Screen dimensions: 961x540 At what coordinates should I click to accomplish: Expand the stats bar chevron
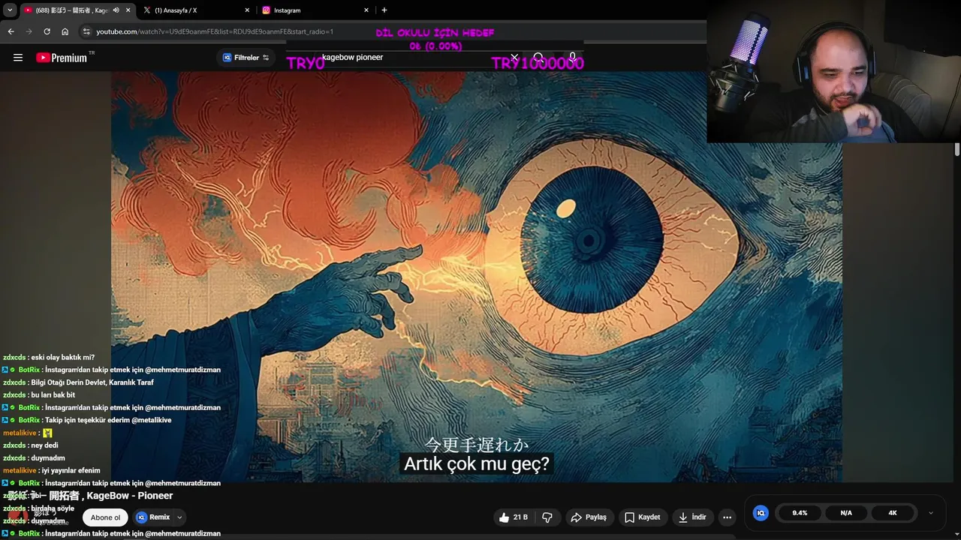931,513
